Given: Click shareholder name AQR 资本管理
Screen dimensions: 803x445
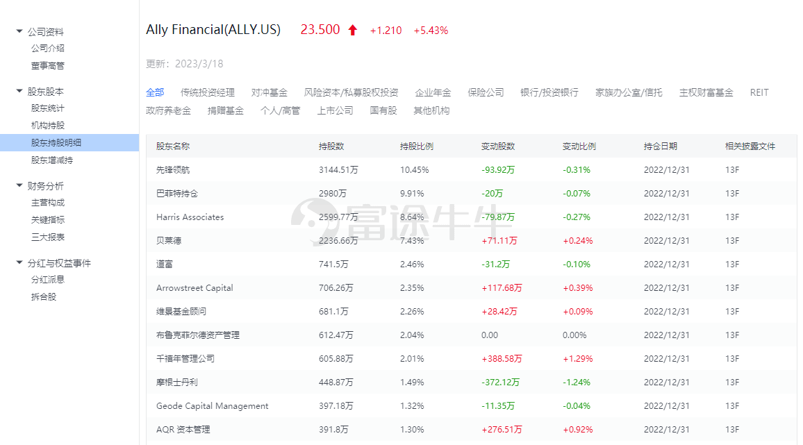Looking at the screenshot, I should pos(183,430).
